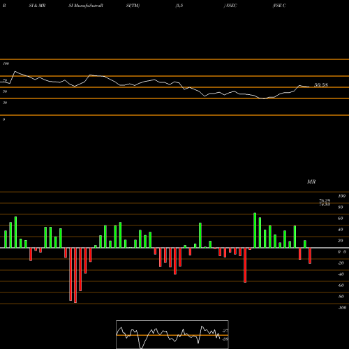
Task: Click the 60 label on MR right axis
Action: coord(341,218)
